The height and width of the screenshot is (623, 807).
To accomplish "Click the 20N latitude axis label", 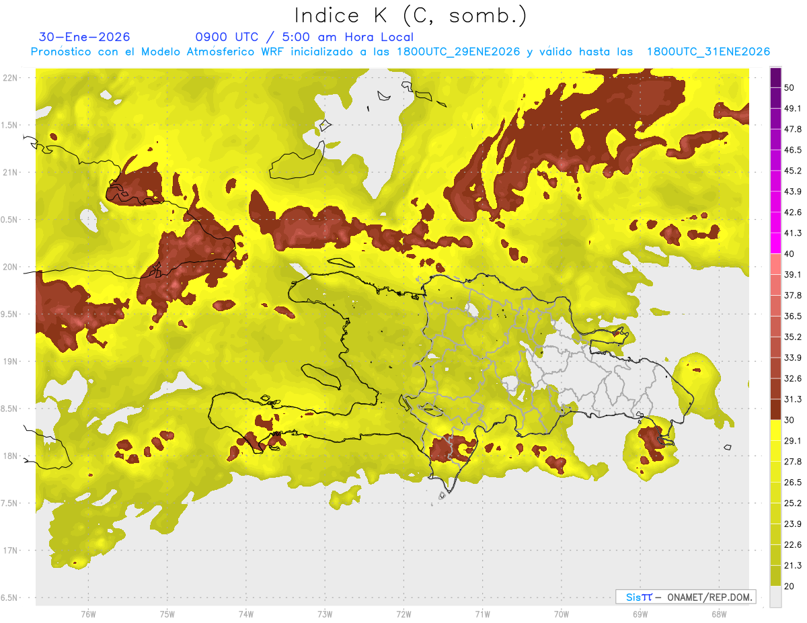I will pyautogui.click(x=11, y=267).
